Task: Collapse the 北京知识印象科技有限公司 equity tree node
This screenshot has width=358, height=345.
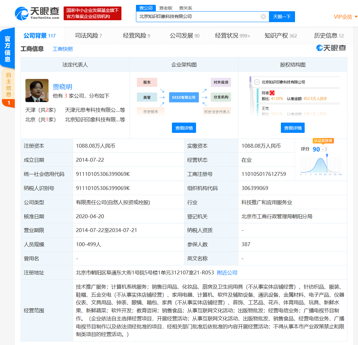Action: pos(257,82)
